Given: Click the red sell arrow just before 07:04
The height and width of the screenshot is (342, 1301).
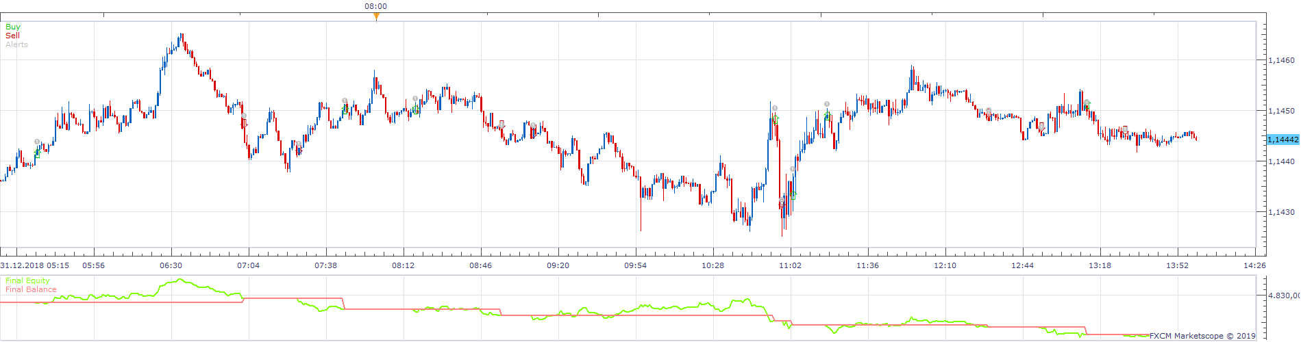Looking at the screenshot, I should click(x=244, y=122).
